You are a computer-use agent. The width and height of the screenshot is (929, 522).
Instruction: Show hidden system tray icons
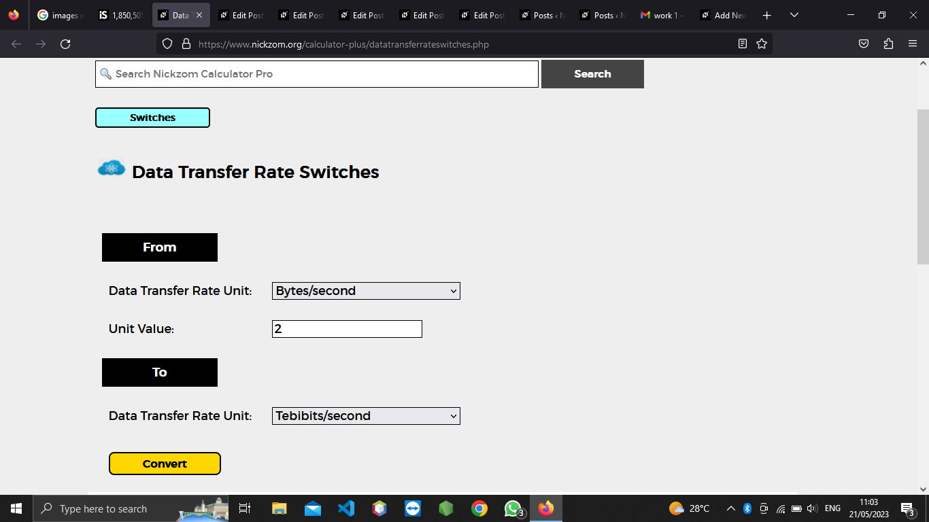730,508
